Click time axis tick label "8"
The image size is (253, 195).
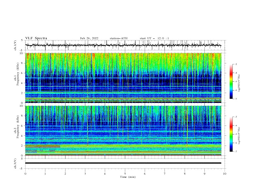[185, 174]
